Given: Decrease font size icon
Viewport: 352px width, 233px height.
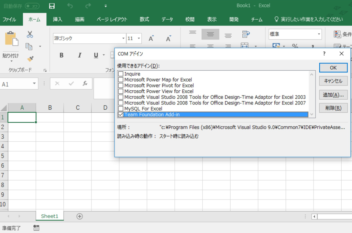Looking at the screenshot, I should click(168, 39).
